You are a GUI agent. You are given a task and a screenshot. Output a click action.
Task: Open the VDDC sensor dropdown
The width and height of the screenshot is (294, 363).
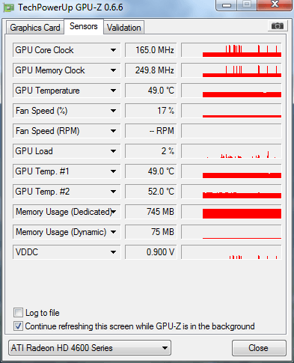[113, 252]
